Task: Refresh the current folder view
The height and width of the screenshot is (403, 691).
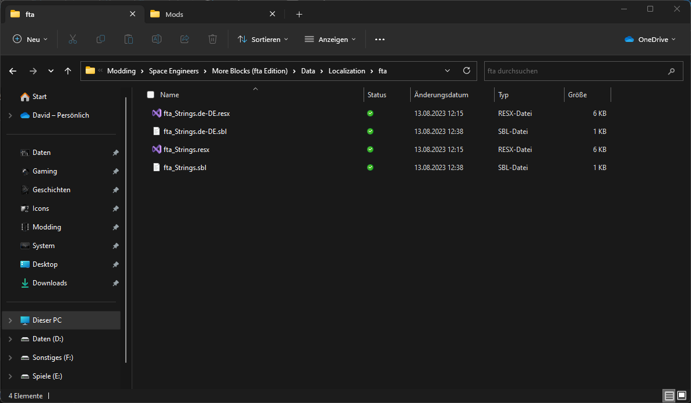Action: pyautogui.click(x=466, y=71)
